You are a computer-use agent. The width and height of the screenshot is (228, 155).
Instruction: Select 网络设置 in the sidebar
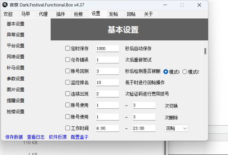coord(16,57)
